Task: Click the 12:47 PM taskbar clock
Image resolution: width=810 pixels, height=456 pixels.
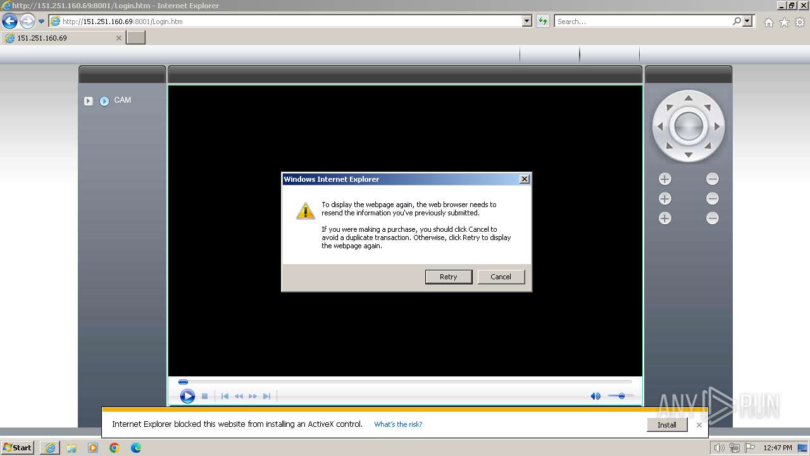Action: click(x=778, y=448)
